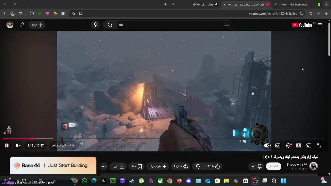
Task: Open WhatsApp from taskbar
Action: coord(84,181)
